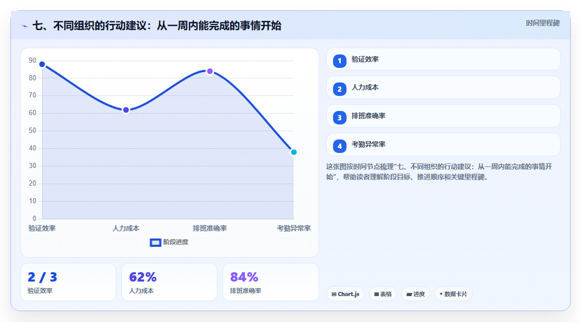Toggle the 阶段进度 legend box
The width and height of the screenshot is (581, 322).
point(155,243)
